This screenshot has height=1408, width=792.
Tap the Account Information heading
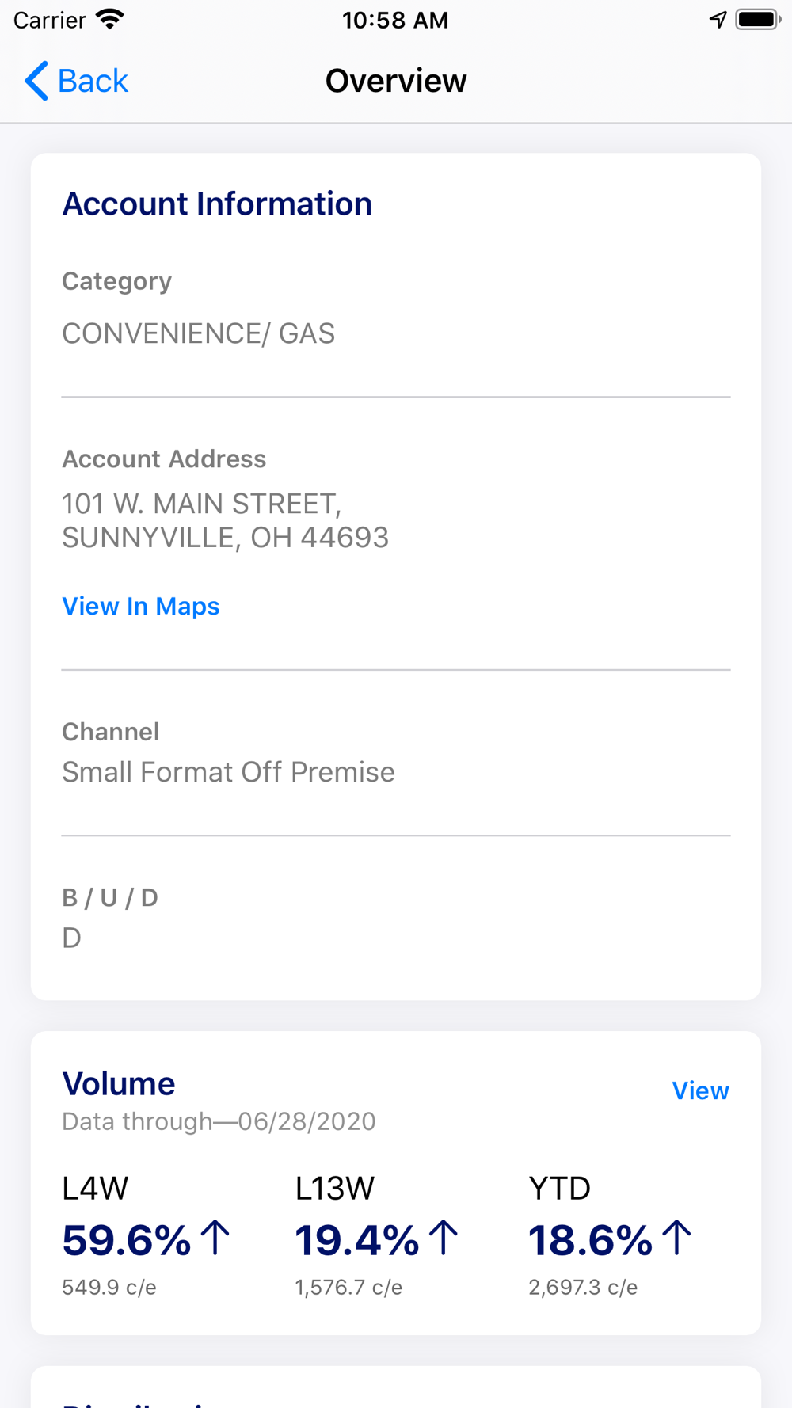click(x=217, y=204)
